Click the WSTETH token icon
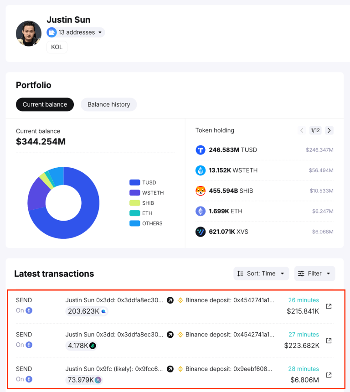 pyautogui.click(x=200, y=170)
